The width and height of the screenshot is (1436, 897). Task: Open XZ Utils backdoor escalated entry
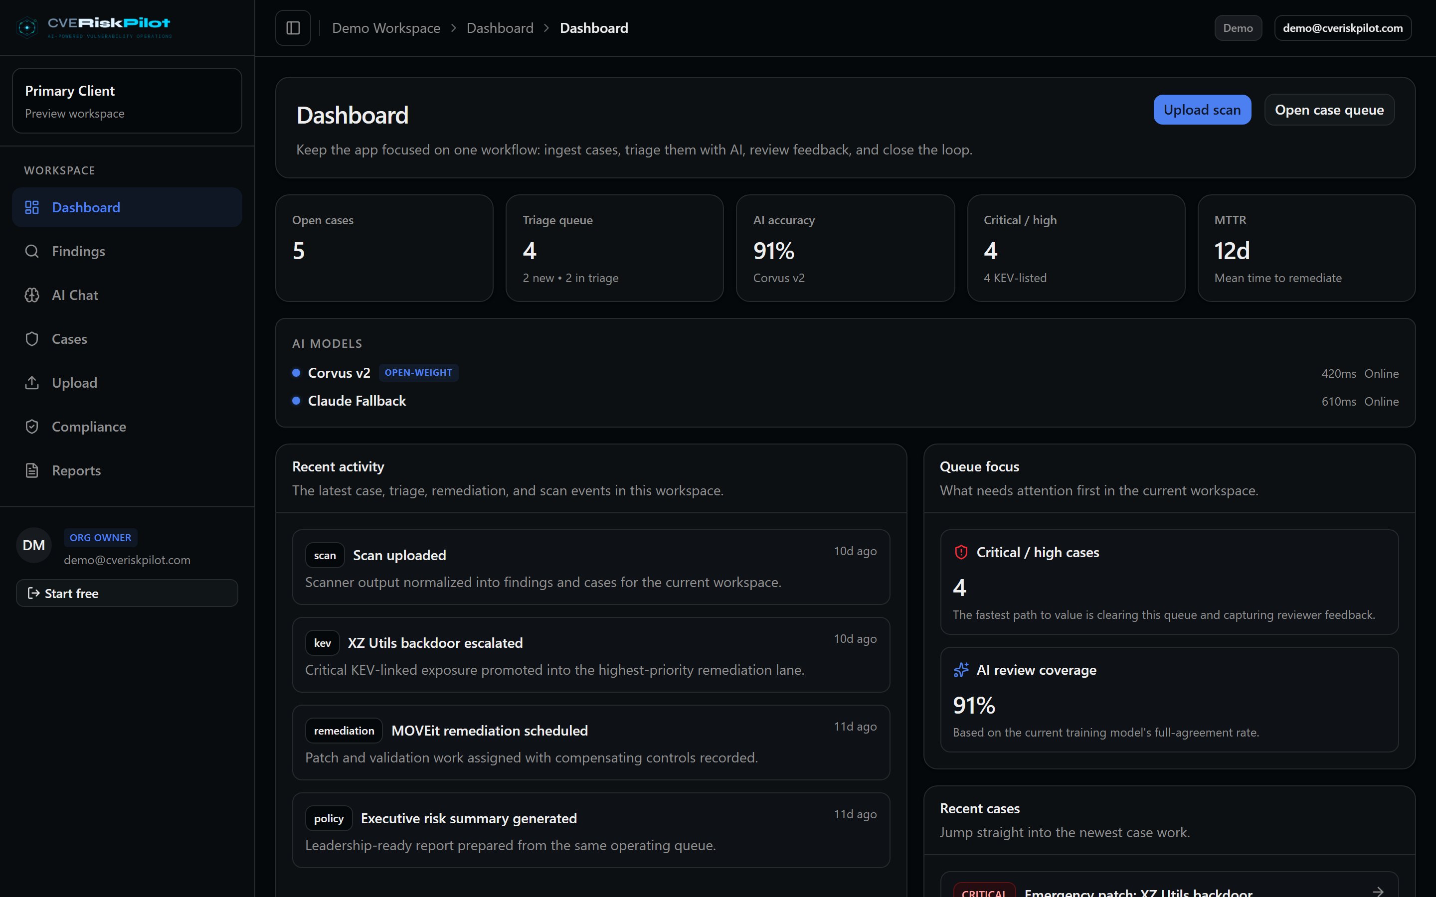(x=591, y=655)
